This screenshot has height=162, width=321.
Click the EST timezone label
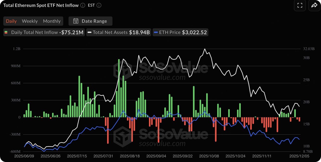[x=91, y=5]
